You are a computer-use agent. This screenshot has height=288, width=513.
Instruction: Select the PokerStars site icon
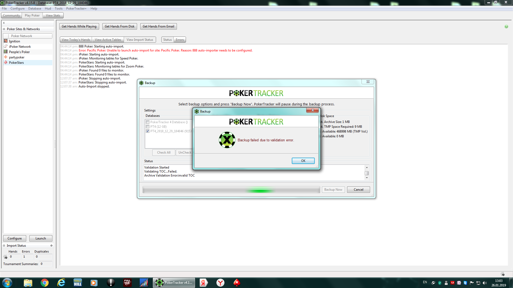click(6, 62)
